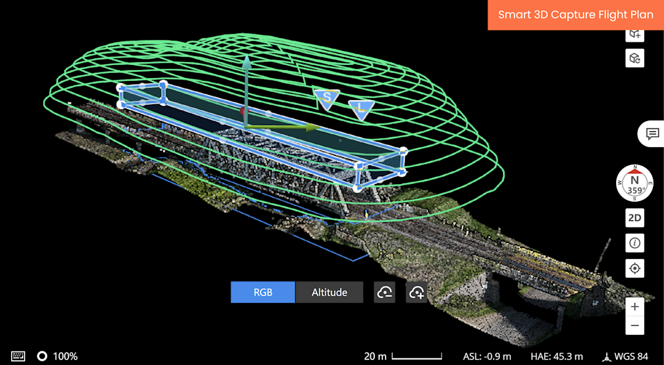Center the view on current location
This screenshot has height=365, width=664.
(634, 268)
